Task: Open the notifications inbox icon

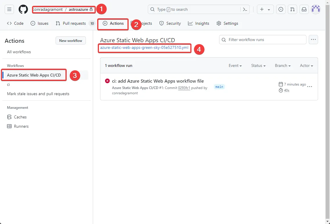Action: click(x=304, y=10)
